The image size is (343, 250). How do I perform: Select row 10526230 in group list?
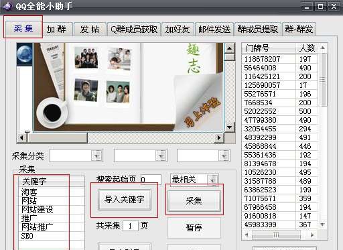(x=279, y=172)
